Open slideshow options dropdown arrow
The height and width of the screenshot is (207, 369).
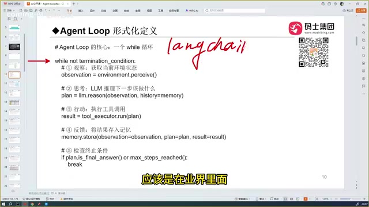pyautogui.click(x=309, y=199)
